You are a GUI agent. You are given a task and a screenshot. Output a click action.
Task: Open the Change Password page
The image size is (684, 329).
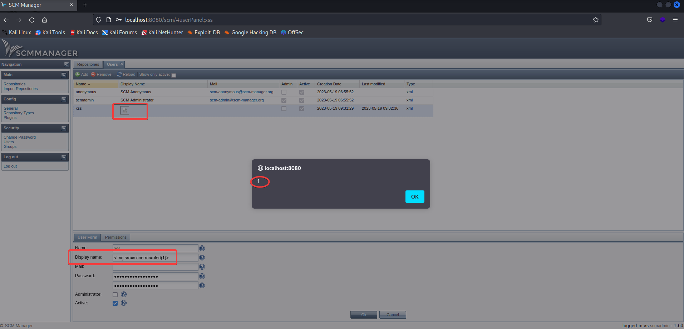point(19,137)
